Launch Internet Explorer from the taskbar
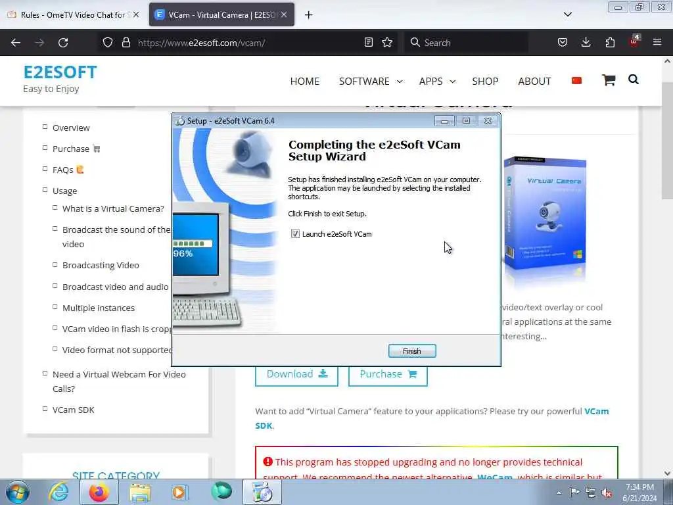The height and width of the screenshot is (505, 673). 58,492
